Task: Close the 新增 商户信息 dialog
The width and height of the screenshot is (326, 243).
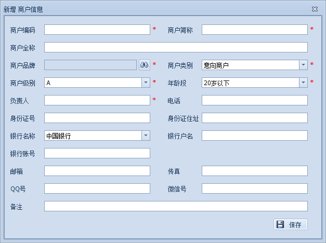Action: 315,9
